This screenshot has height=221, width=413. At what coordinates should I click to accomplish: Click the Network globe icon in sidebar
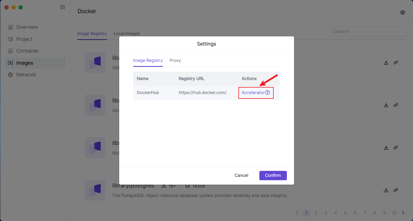pos(10,75)
